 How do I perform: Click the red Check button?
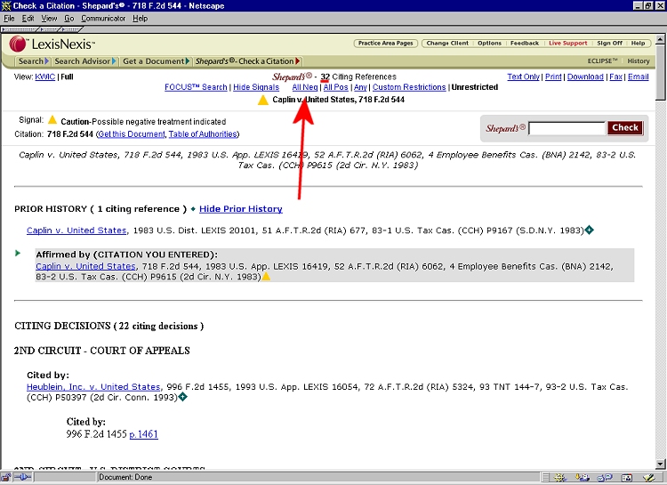point(625,128)
